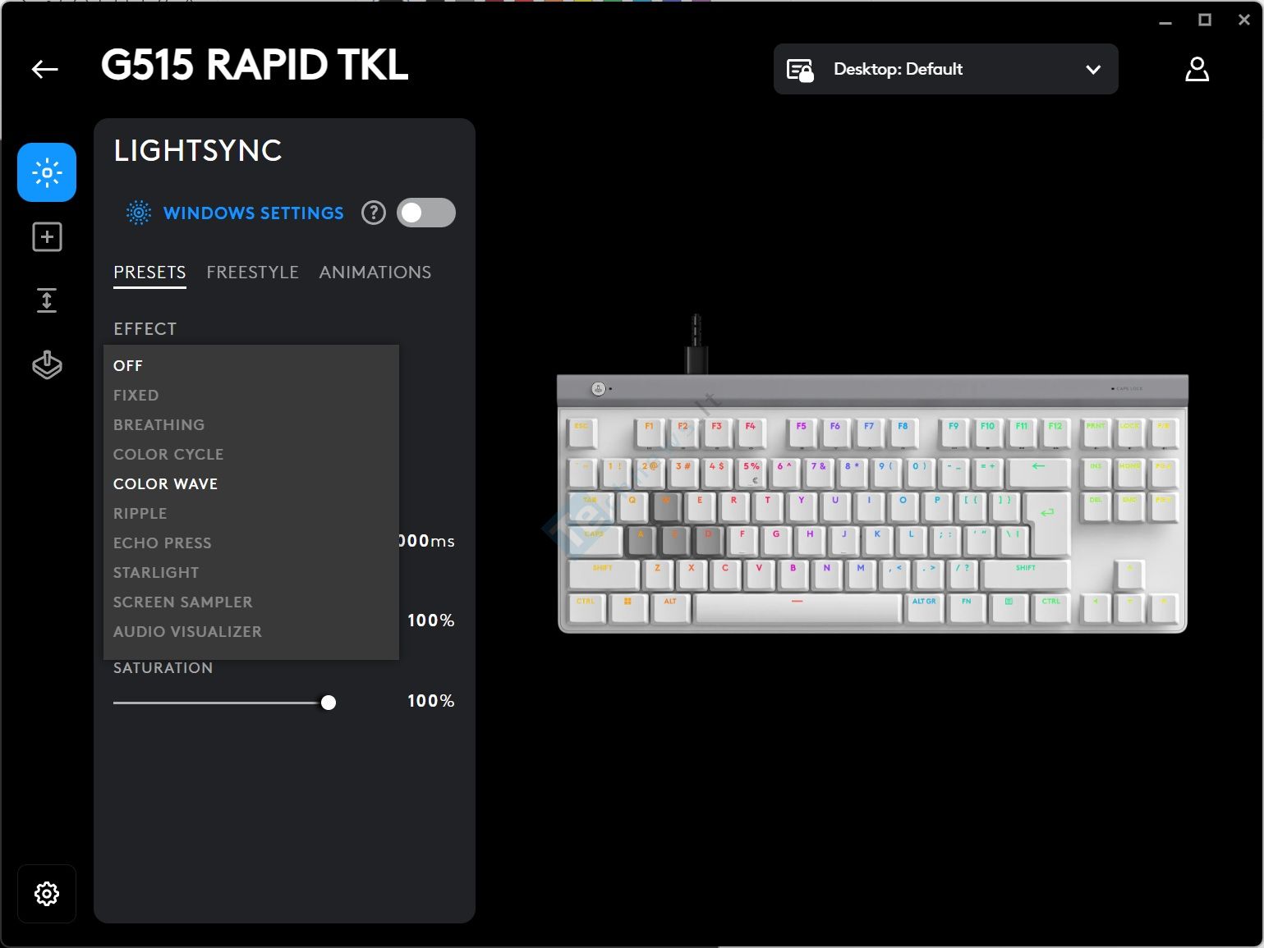The height and width of the screenshot is (948, 1264).
Task: Click the back arrow icon
Action: click(x=45, y=70)
